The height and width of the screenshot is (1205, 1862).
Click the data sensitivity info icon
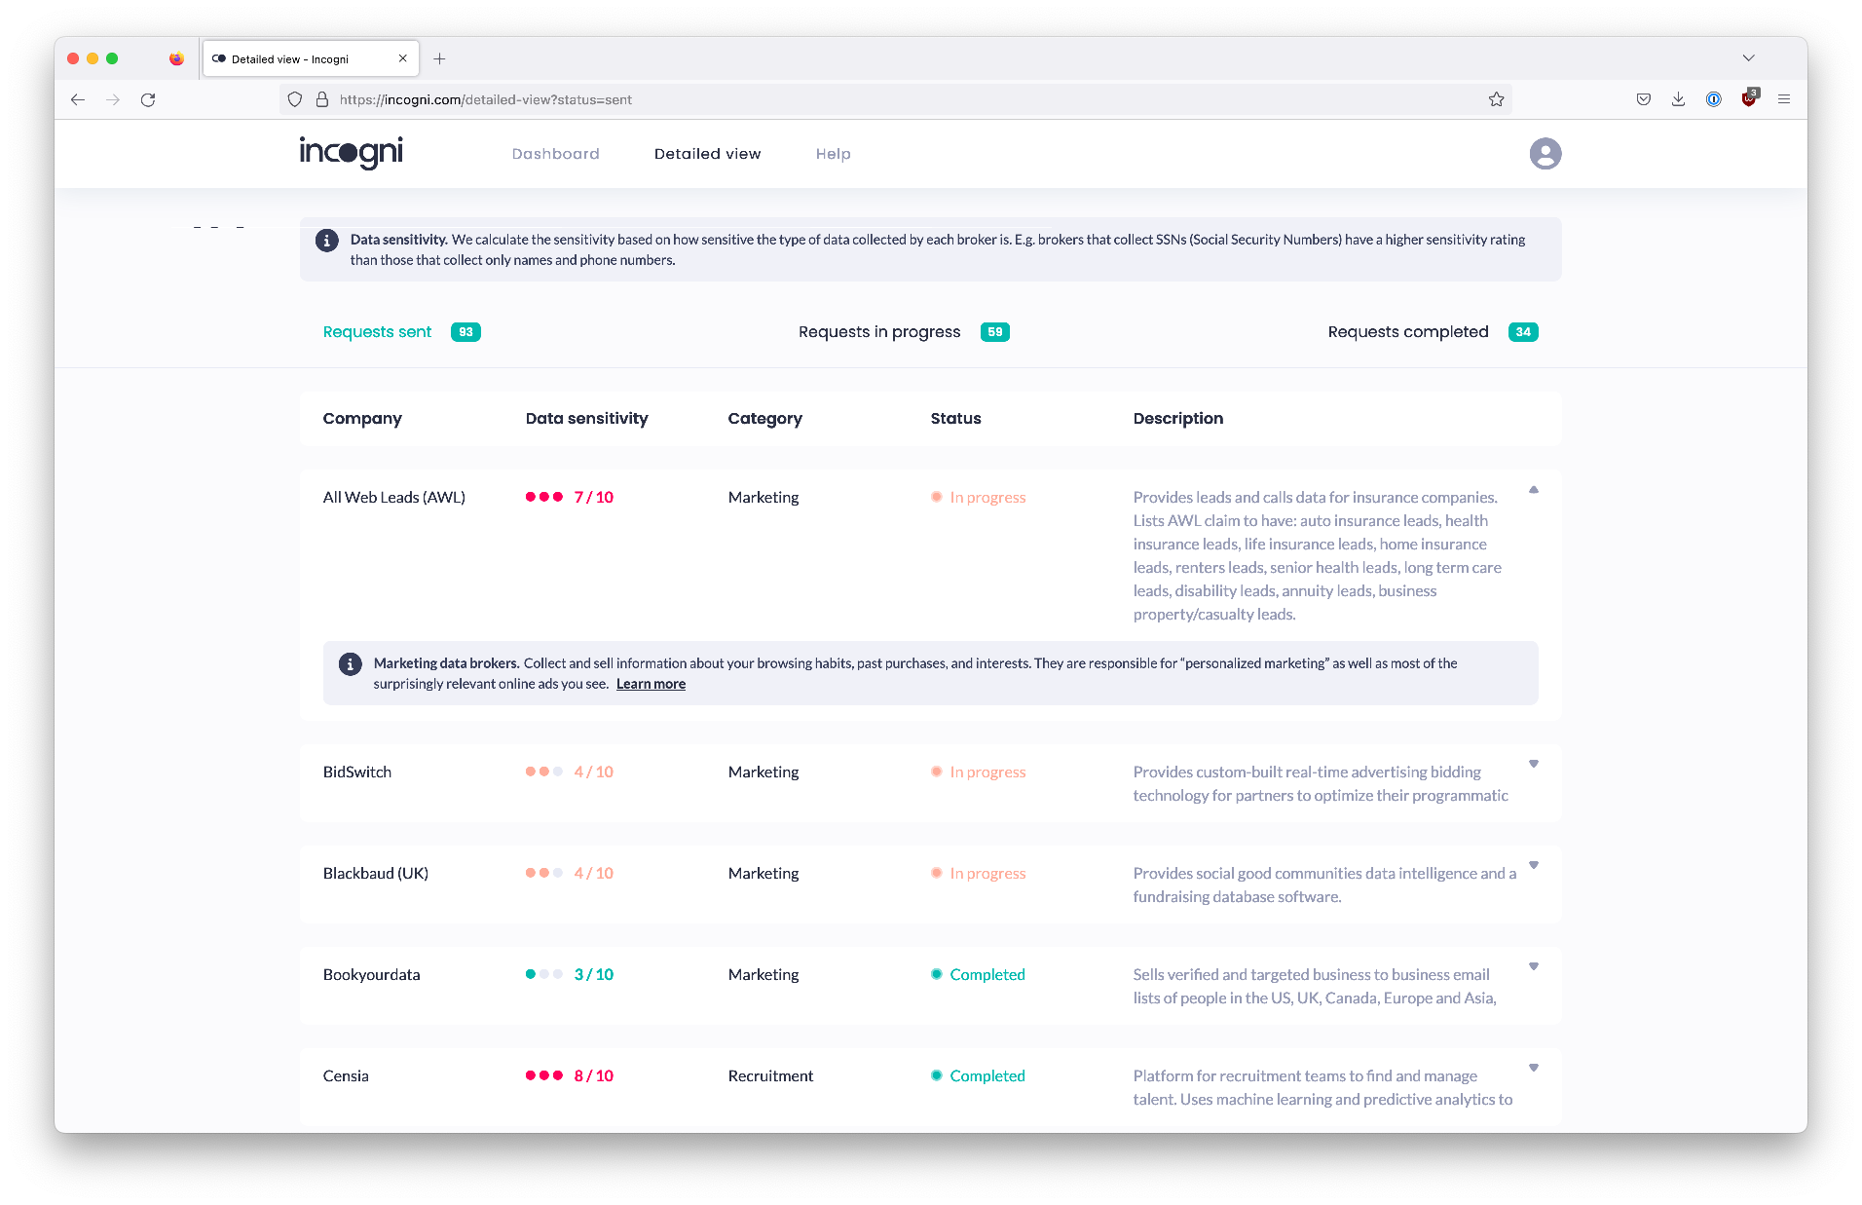tap(327, 240)
